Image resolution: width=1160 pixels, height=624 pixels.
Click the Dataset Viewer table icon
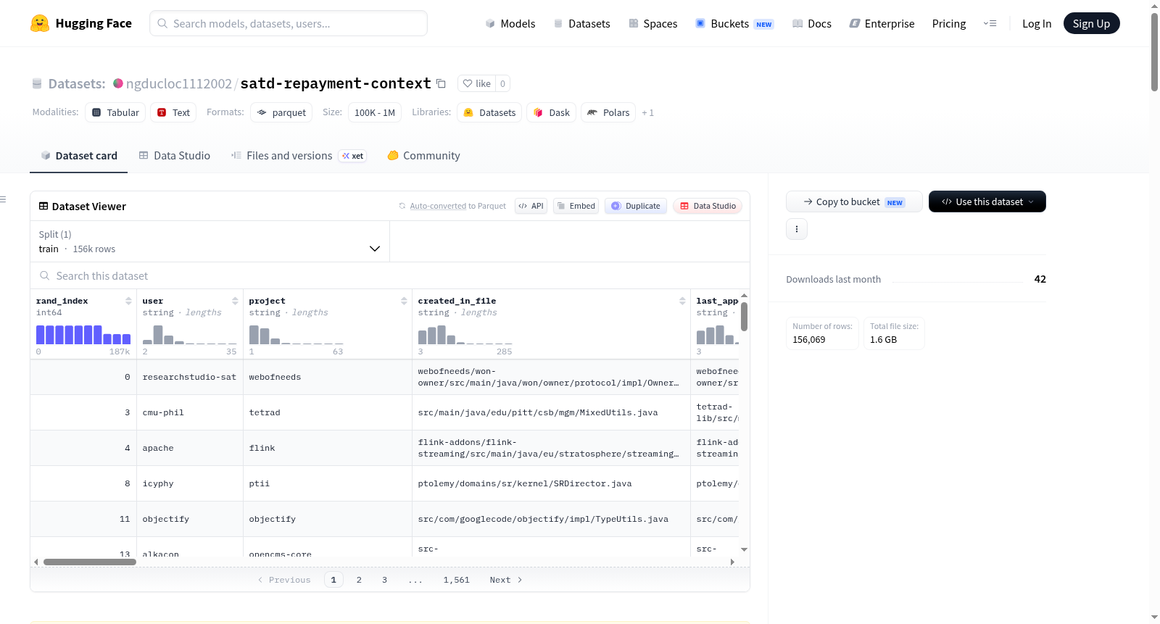click(43, 207)
